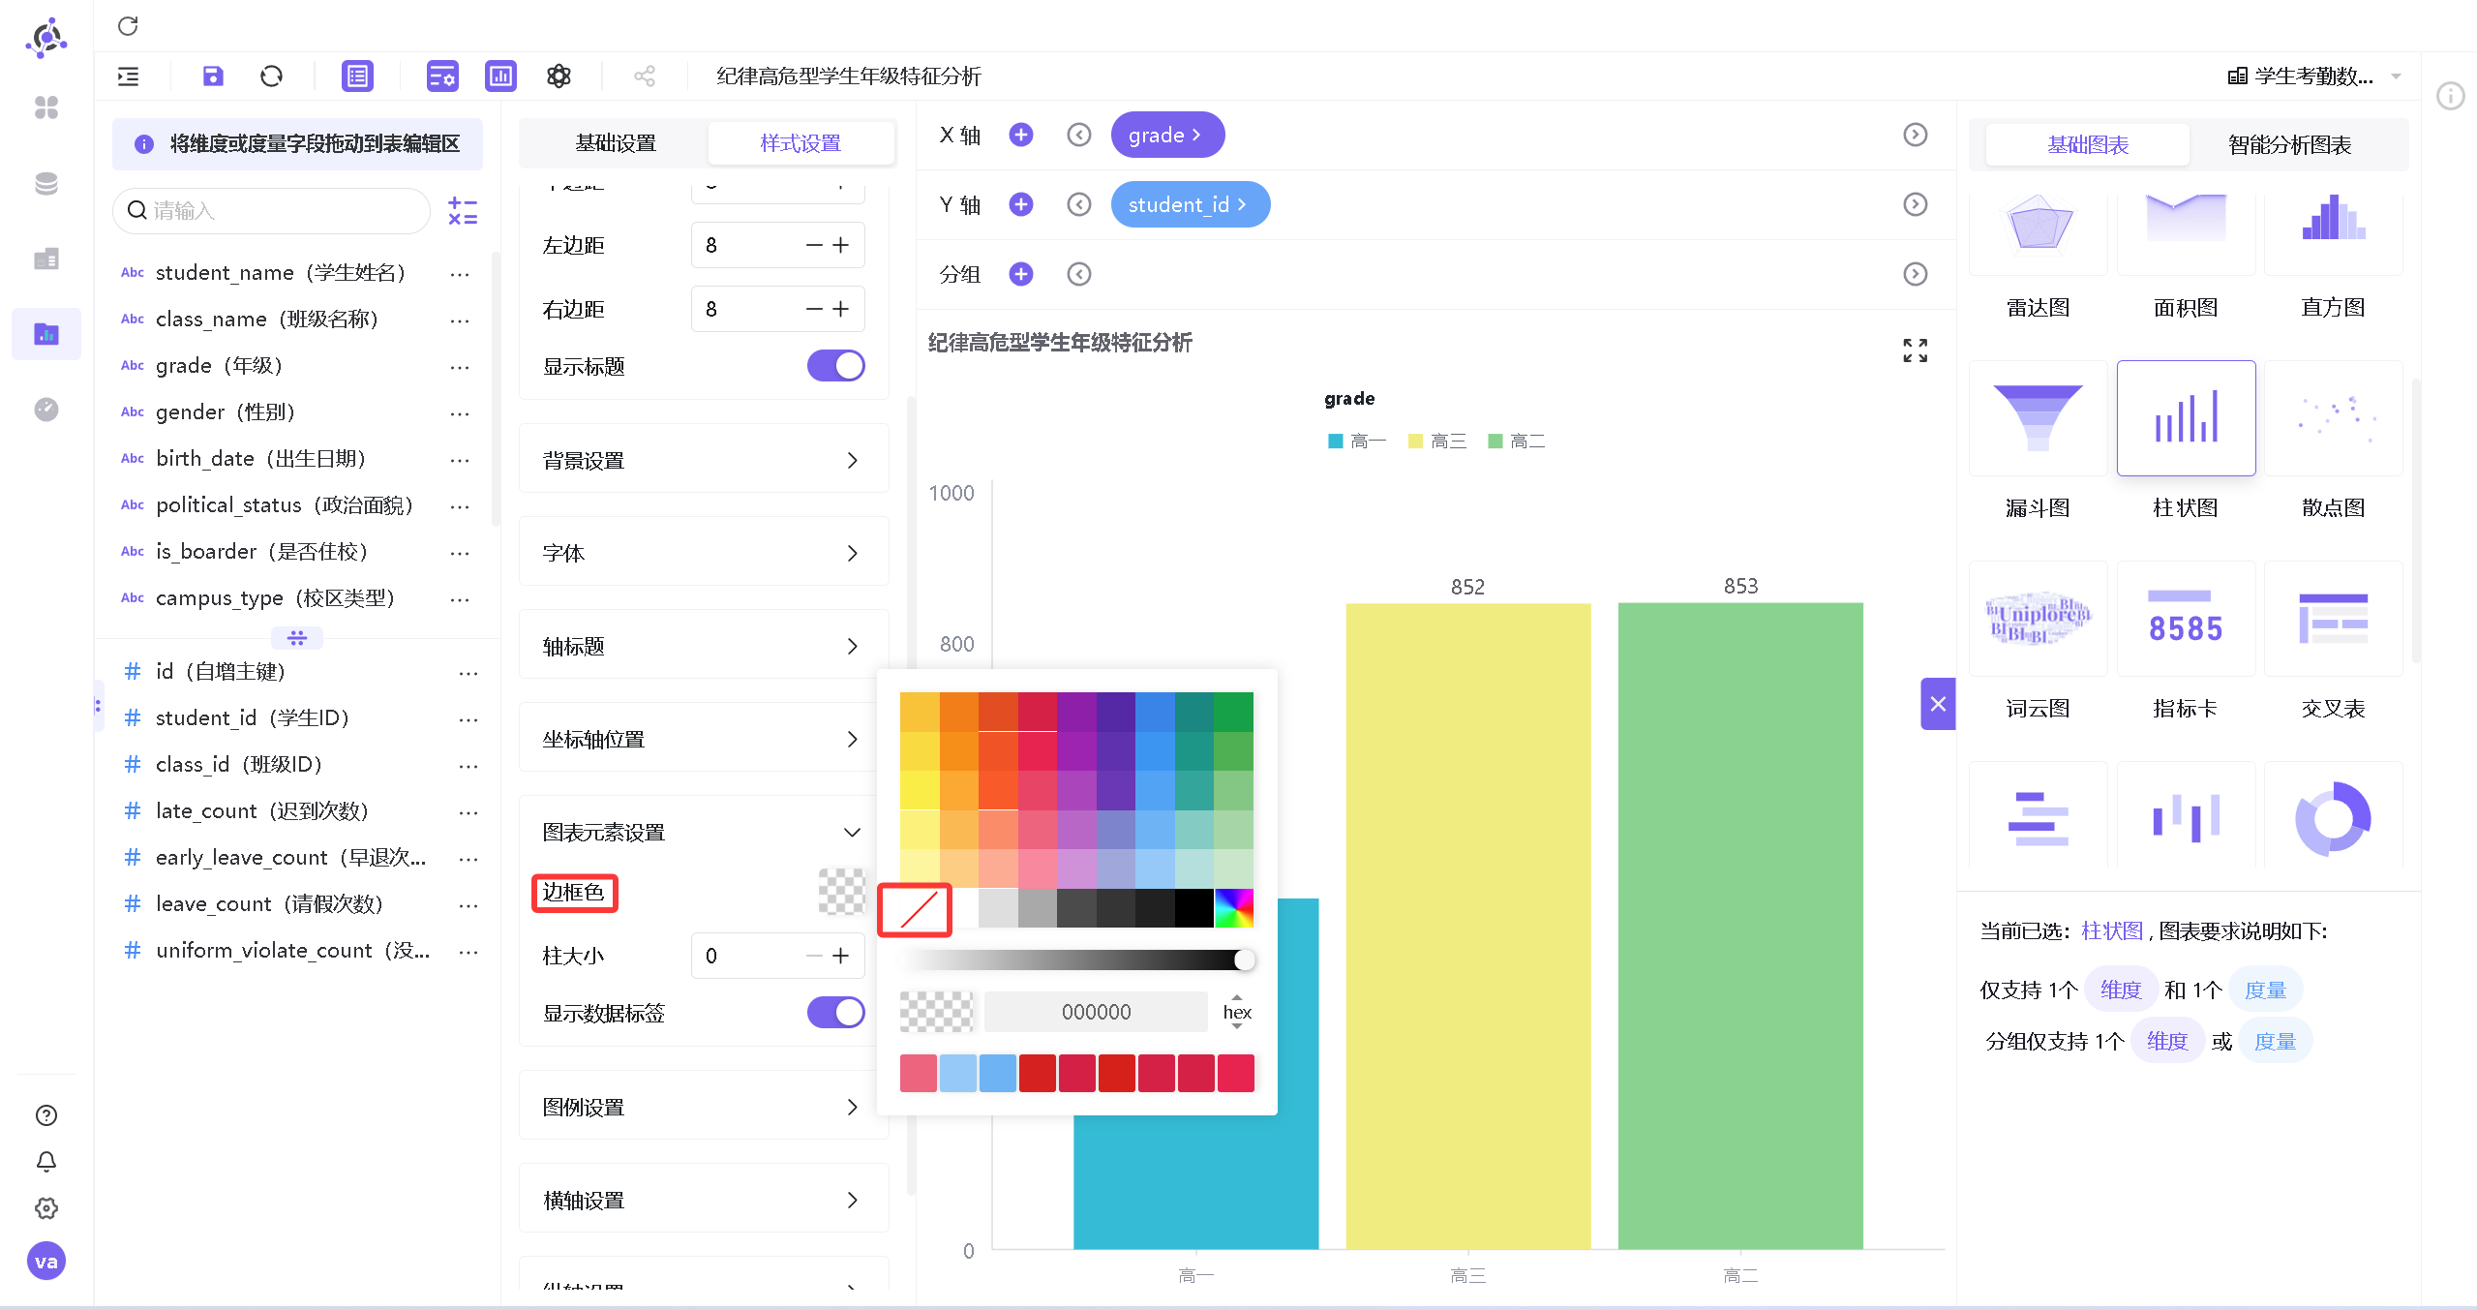Expand the 轴标题 section
The height and width of the screenshot is (1310, 2477).
[x=704, y=646]
